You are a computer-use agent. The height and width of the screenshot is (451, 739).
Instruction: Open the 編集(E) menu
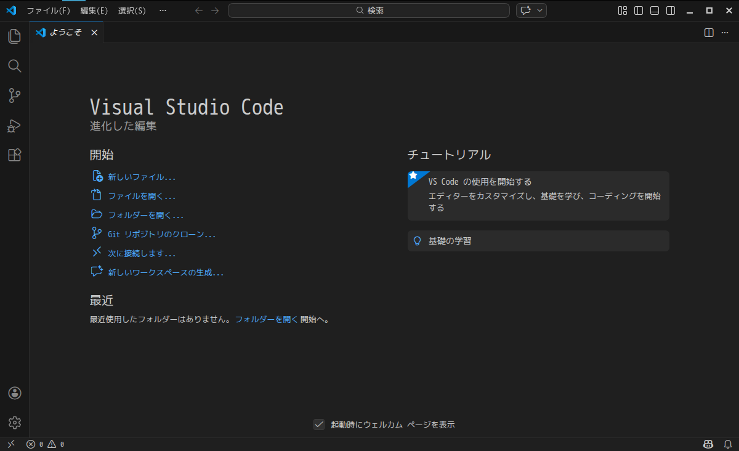click(94, 10)
